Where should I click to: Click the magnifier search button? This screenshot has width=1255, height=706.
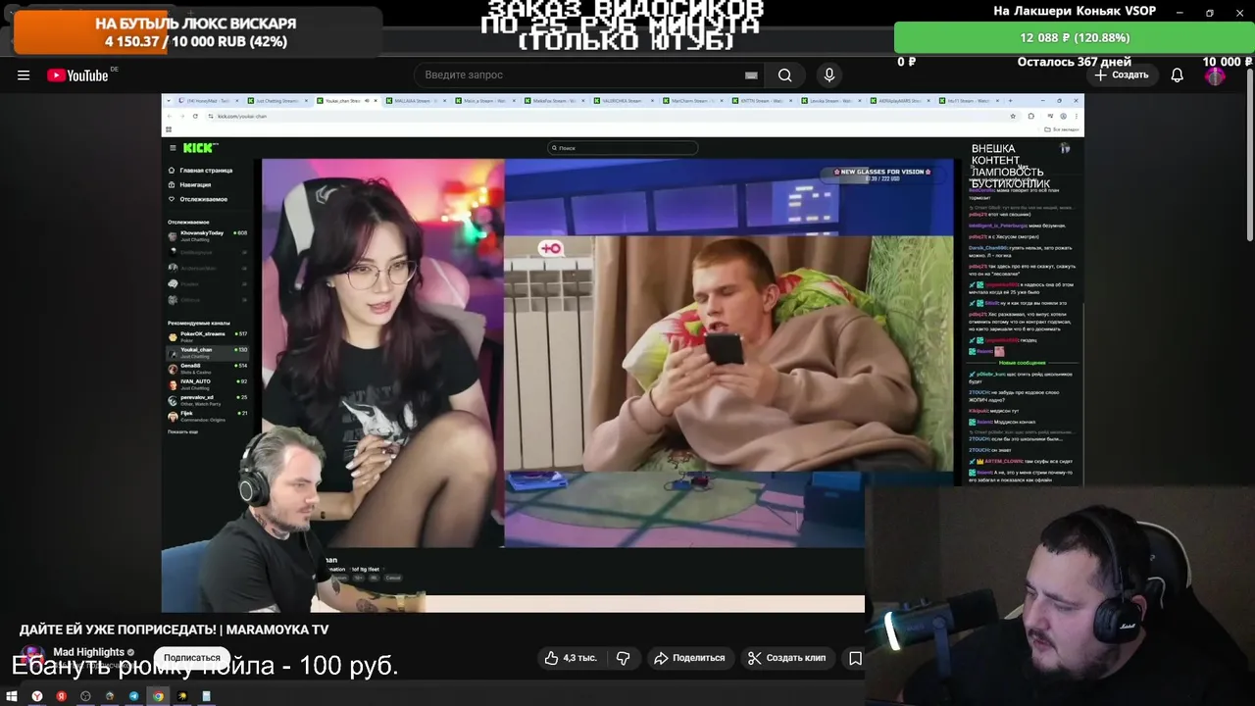click(x=784, y=76)
